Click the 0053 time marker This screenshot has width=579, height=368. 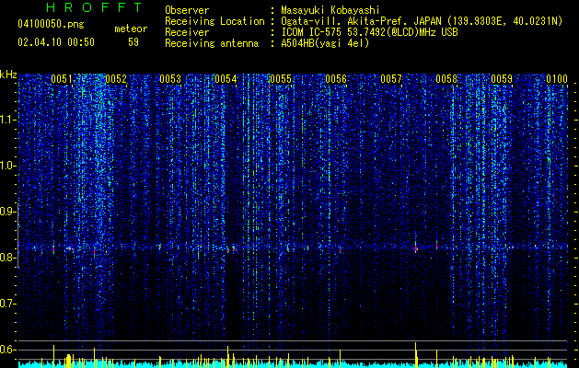(x=170, y=79)
